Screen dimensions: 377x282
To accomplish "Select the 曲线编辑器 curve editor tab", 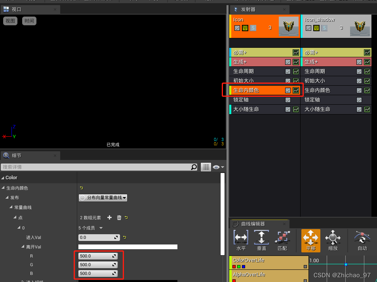I will pos(260,224).
